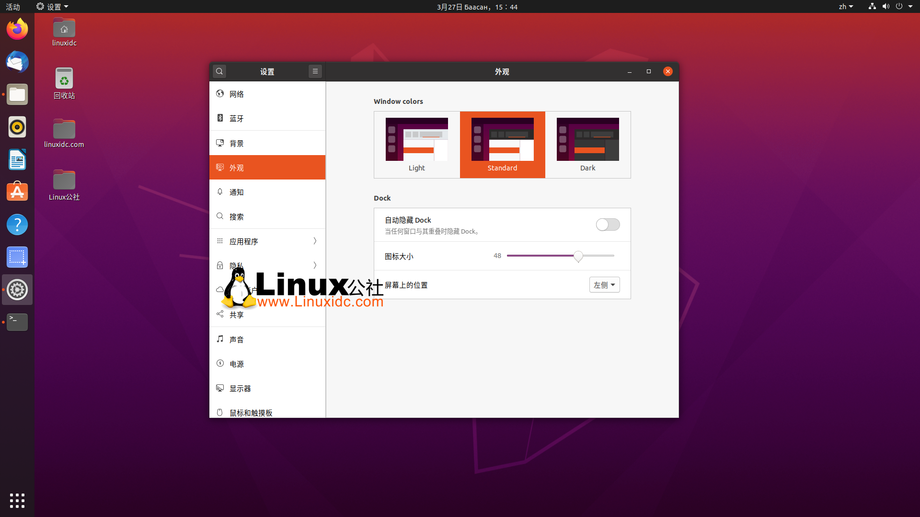Open Firefox from the dock
Image resolution: width=920 pixels, height=517 pixels.
tap(17, 29)
